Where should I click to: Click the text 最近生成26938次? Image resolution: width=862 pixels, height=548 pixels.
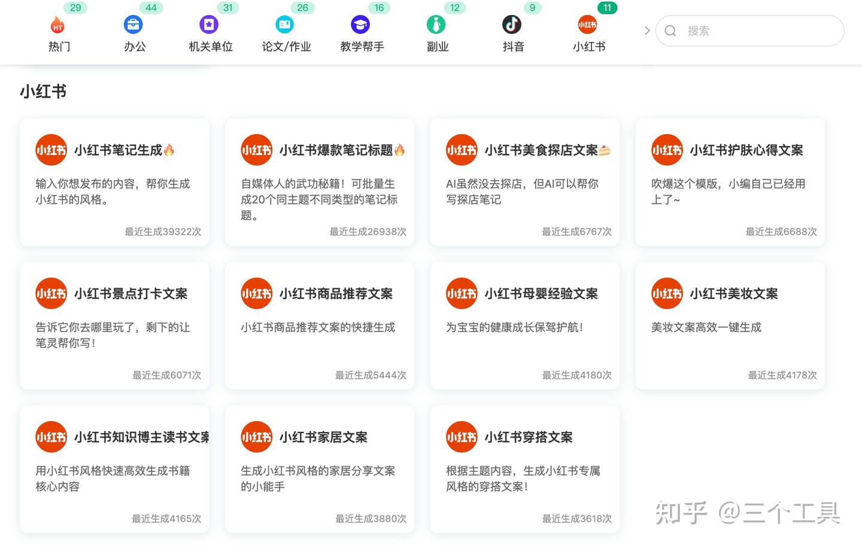coord(368,232)
